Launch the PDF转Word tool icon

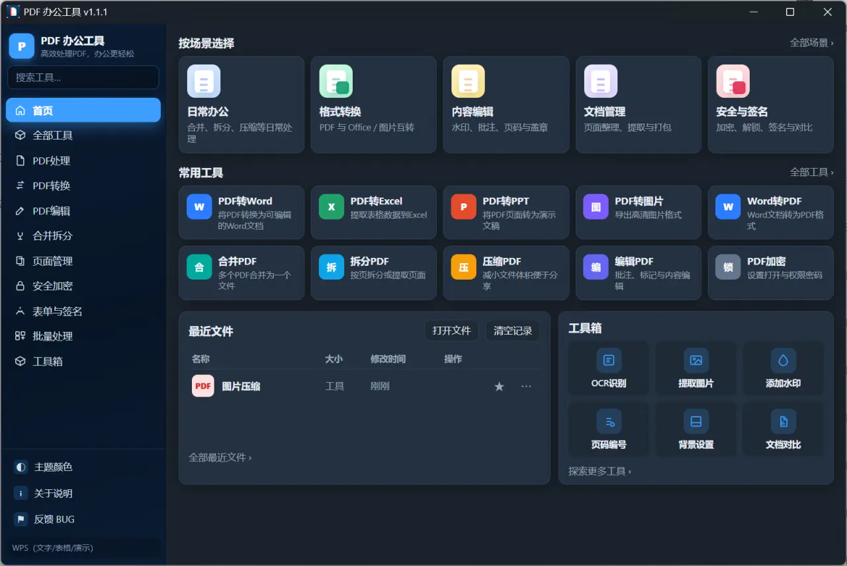[199, 207]
